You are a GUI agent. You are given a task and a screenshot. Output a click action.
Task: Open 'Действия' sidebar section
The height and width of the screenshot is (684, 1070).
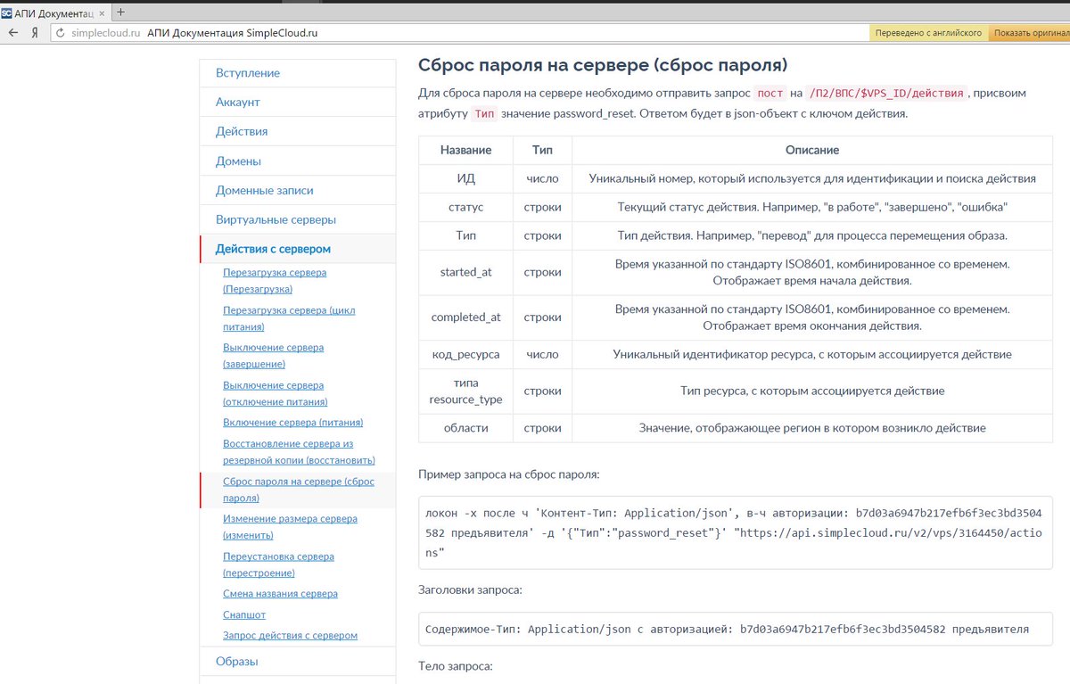click(x=298, y=132)
